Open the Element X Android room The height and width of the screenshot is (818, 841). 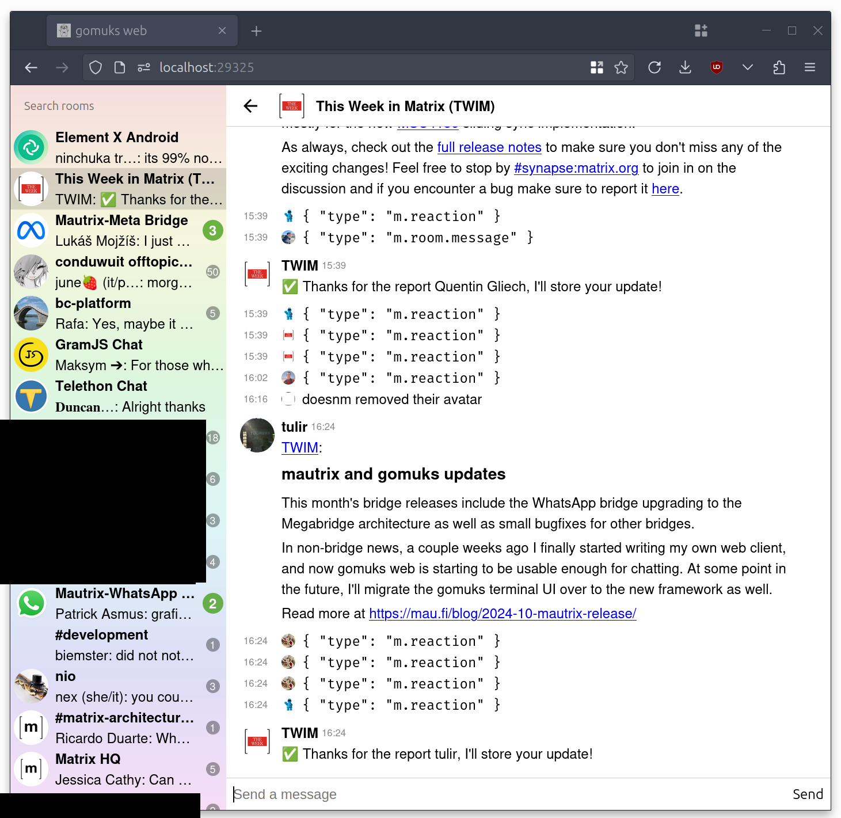pos(118,147)
